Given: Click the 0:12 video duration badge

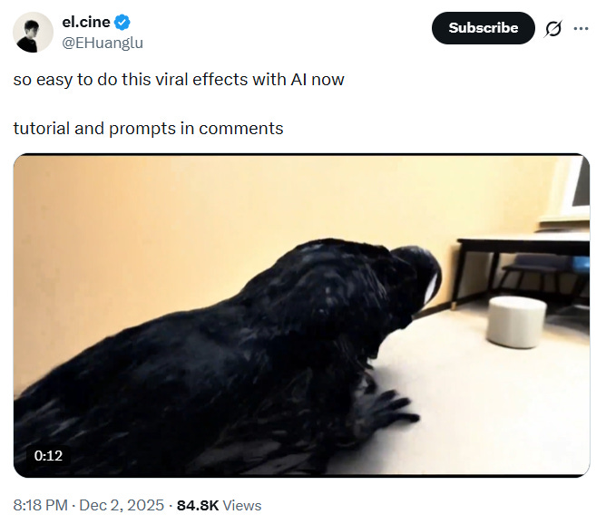Looking at the screenshot, I should coord(48,456).
